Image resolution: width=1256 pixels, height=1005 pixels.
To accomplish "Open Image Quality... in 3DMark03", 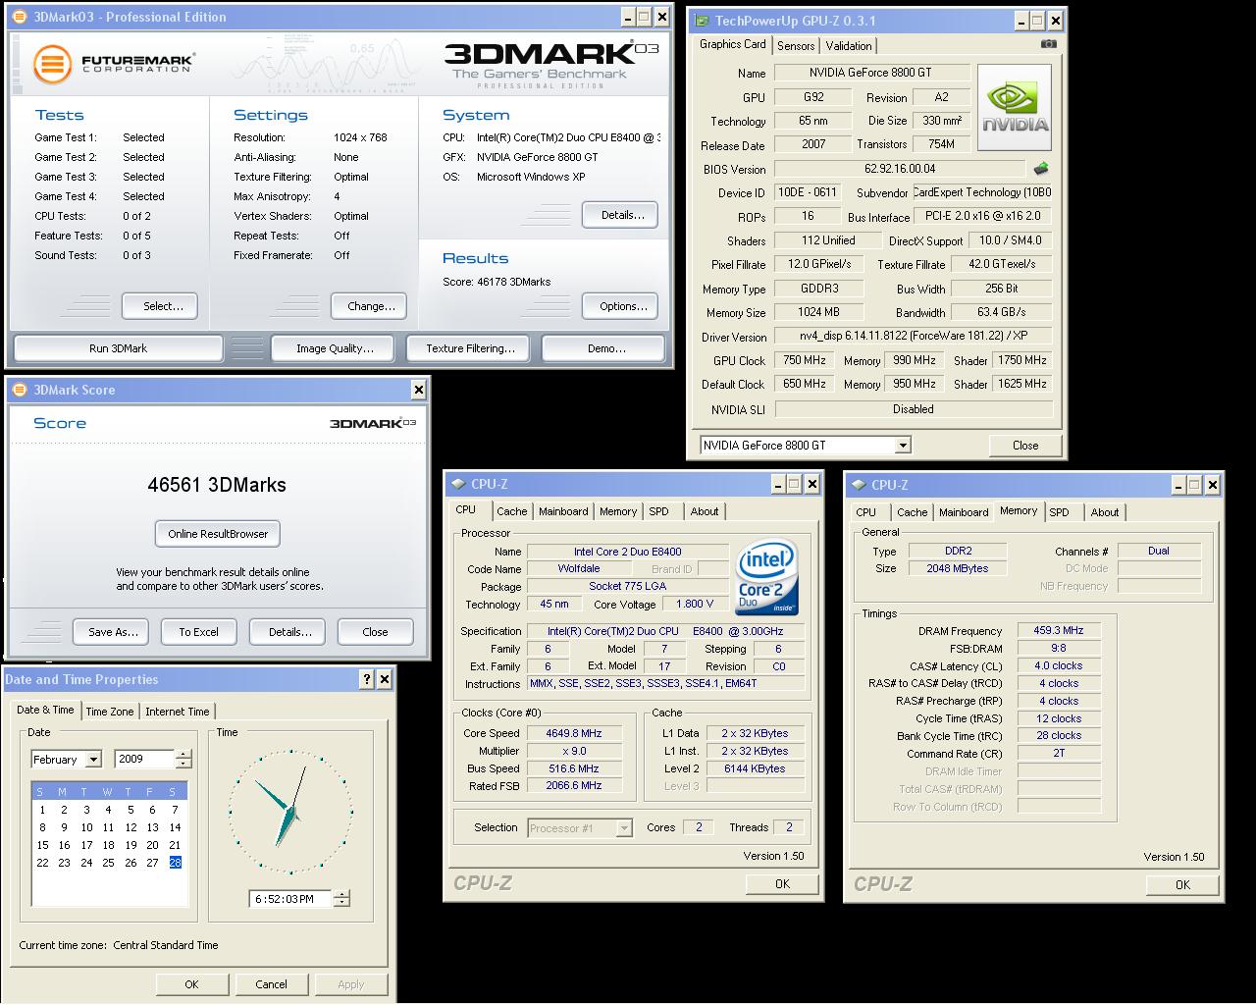I will [335, 348].
